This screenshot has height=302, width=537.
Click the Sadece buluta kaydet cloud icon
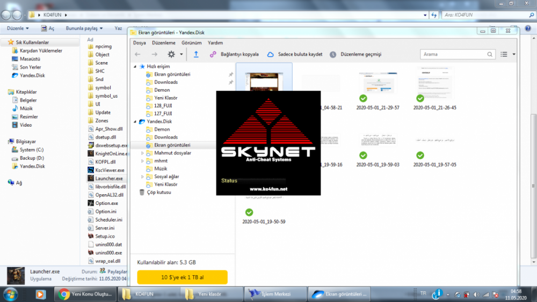pos(271,54)
